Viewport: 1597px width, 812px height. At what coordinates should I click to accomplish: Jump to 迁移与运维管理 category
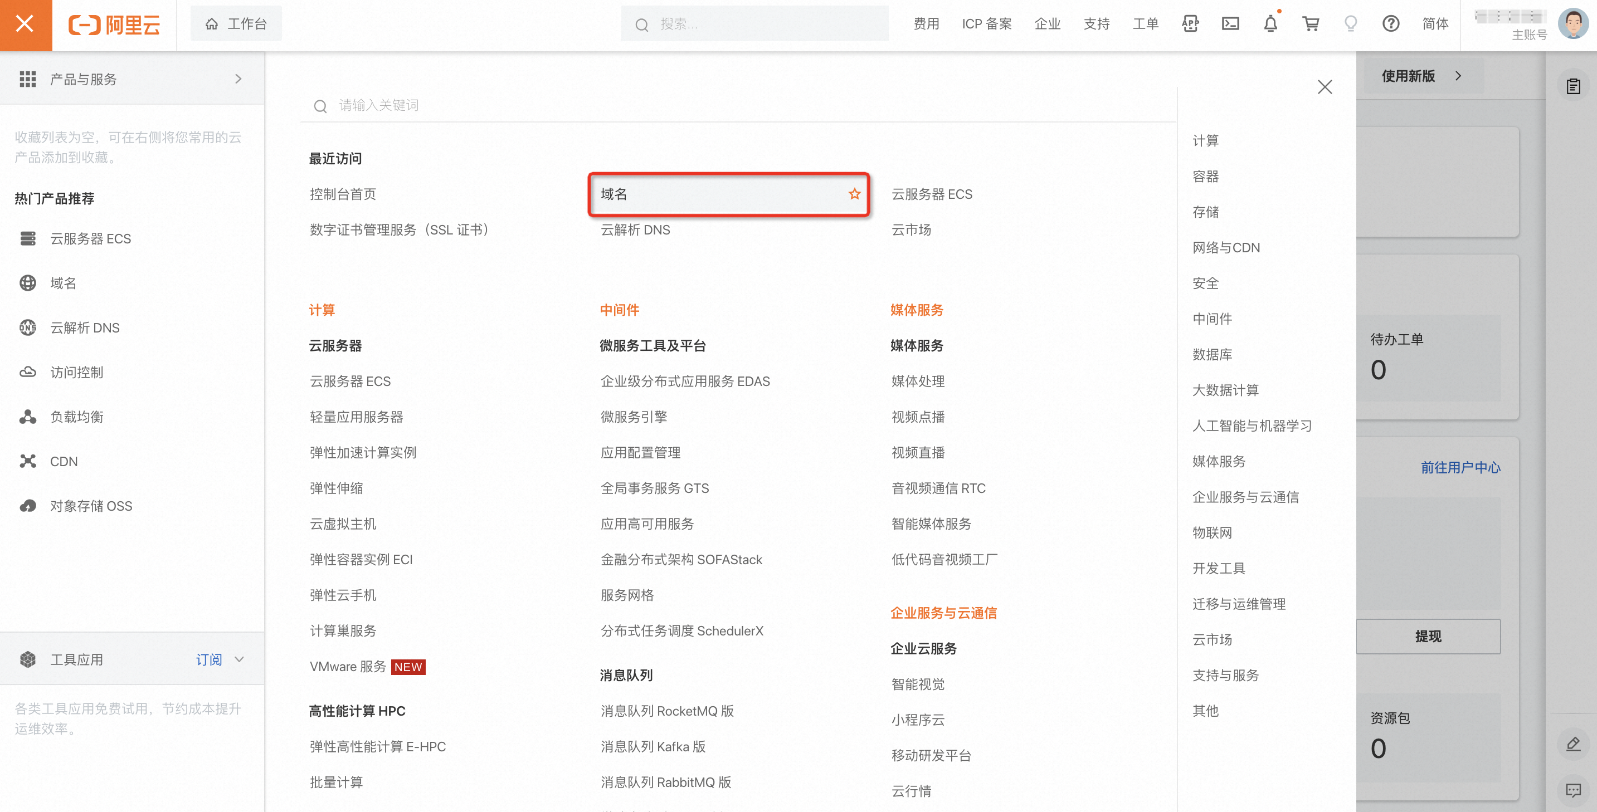pyautogui.click(x=1239, y=604)
